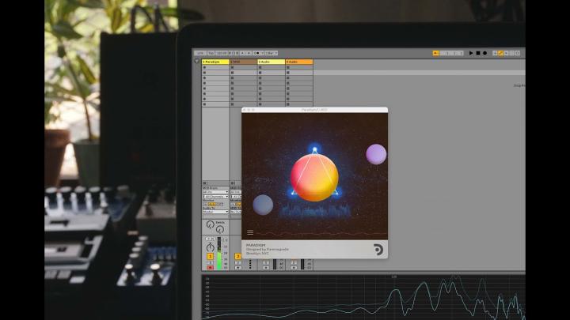Click the upper Sends knob on track 1

coord(210,224)
